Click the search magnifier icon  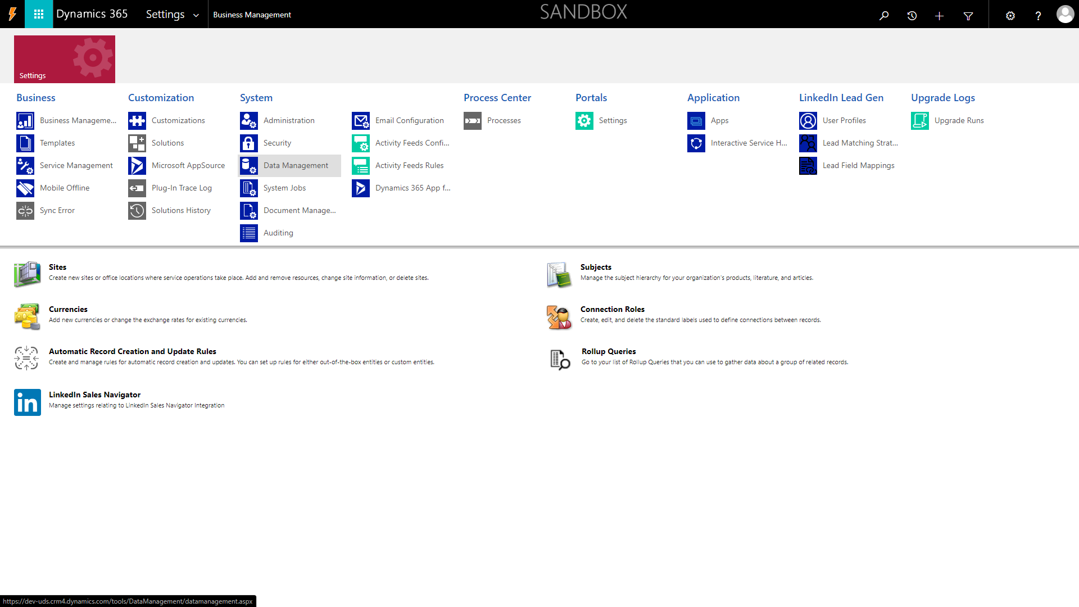click(x=884, y=15)
